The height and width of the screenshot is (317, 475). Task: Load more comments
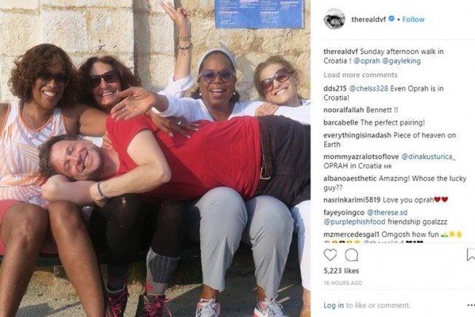pos(360,75)
